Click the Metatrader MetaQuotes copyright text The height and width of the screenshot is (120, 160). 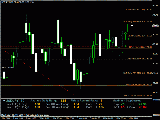(x=25, y=115)
